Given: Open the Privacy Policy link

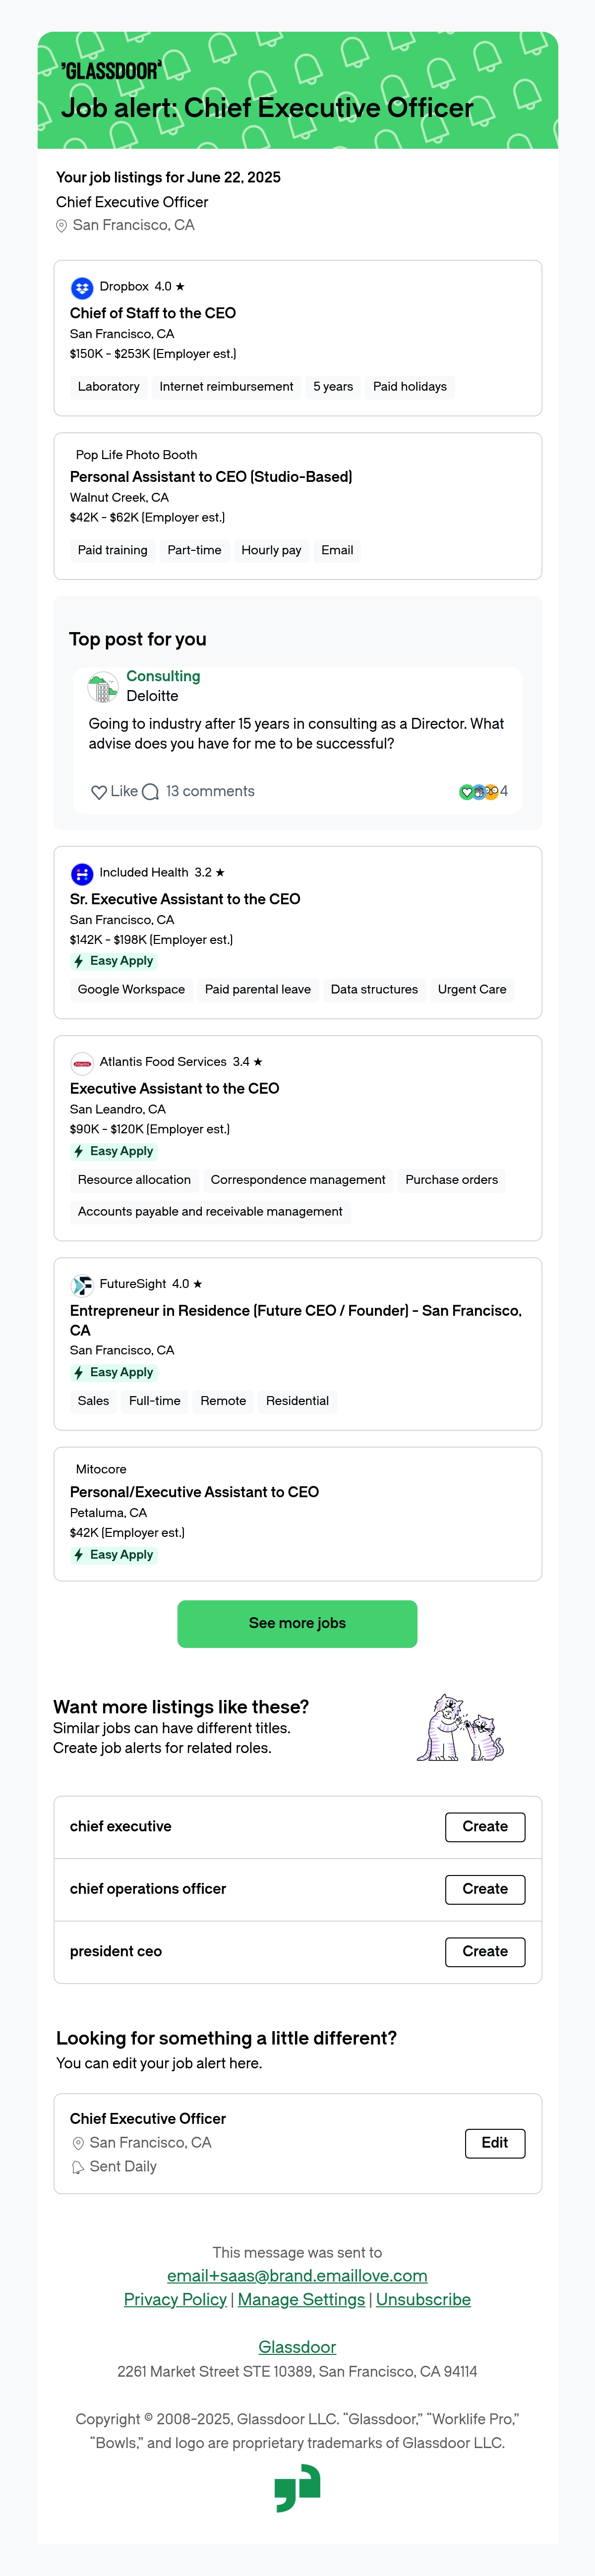Looking at the screenshot, I should tap(175, 2299).
